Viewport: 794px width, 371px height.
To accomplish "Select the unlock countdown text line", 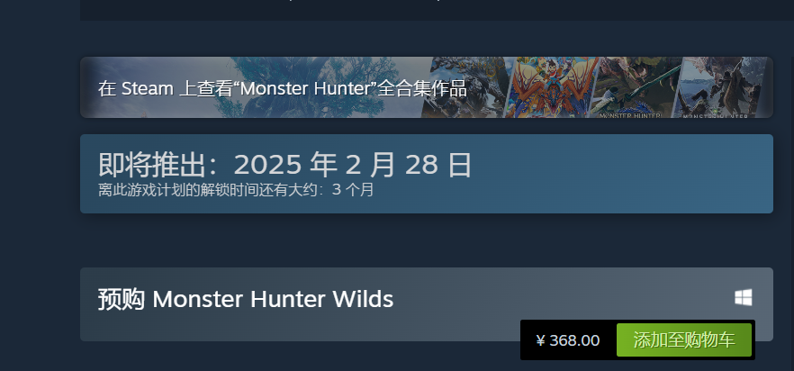I will tap(236, 190).
